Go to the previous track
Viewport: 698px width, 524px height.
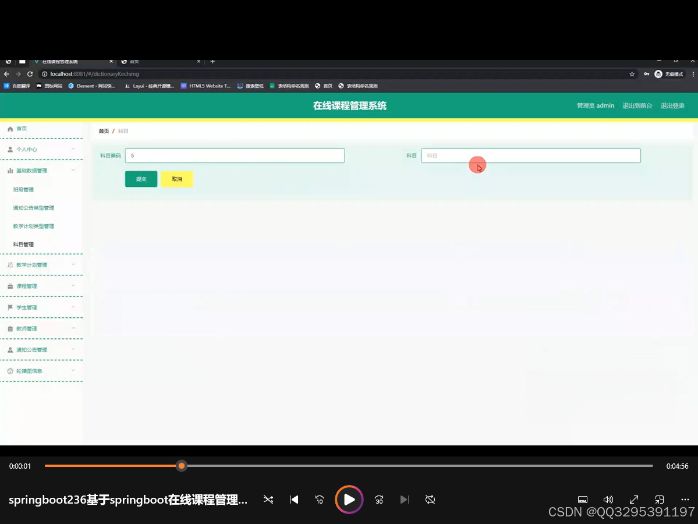[x=294, y=500]
